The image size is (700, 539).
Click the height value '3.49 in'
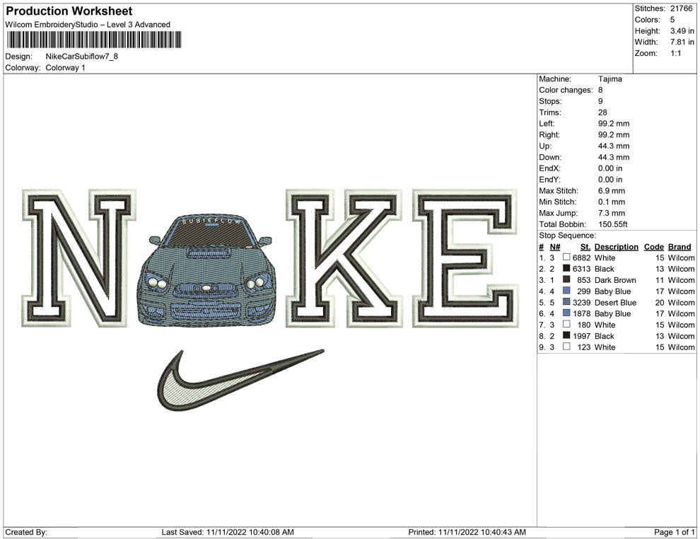(x=682, y=31)
